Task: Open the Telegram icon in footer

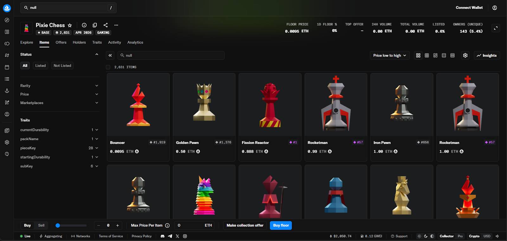Action: pos(170,236)
